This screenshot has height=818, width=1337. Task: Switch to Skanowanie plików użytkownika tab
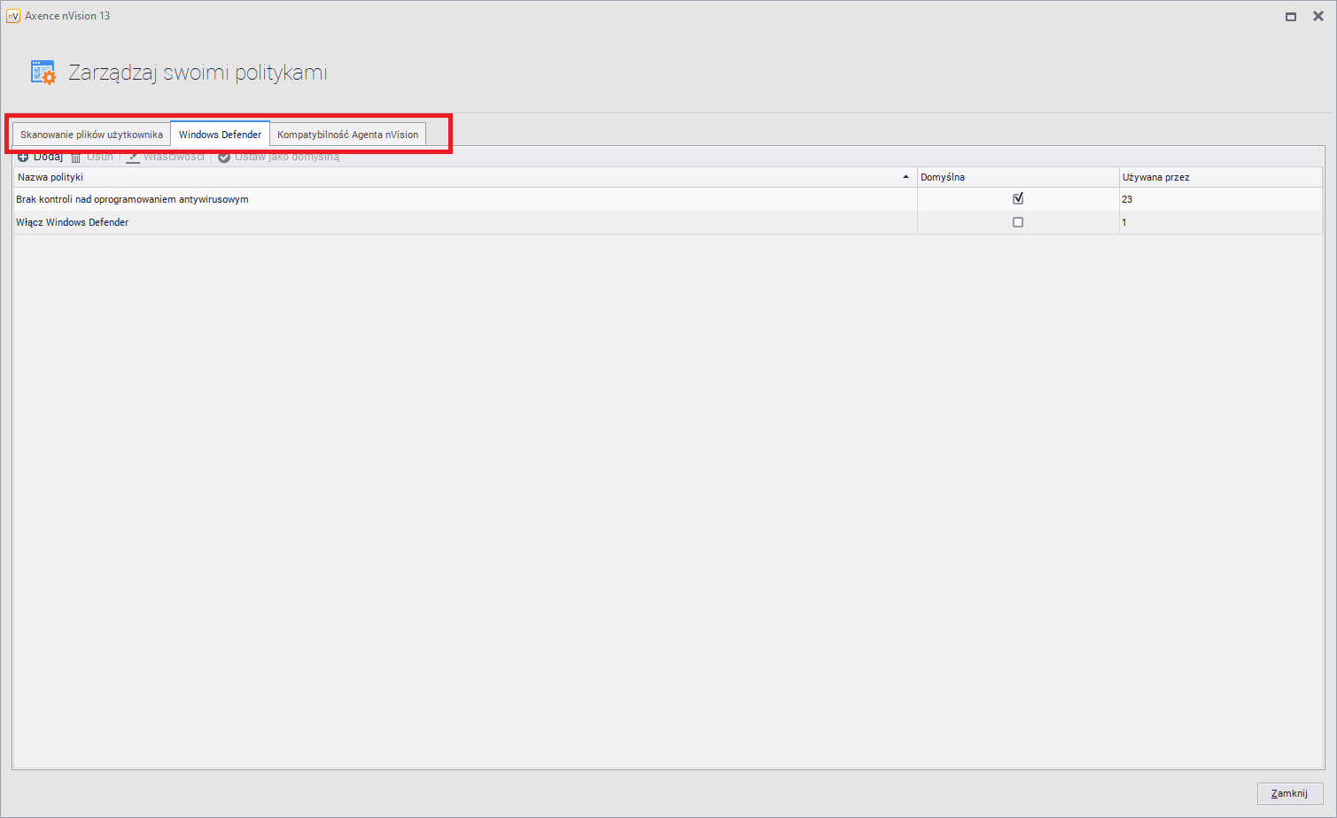click(91, 135)
